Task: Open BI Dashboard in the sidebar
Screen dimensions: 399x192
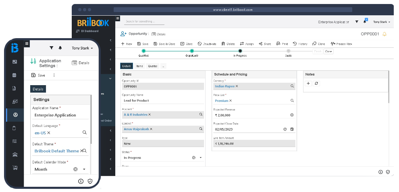Action: tap(87, 31)
